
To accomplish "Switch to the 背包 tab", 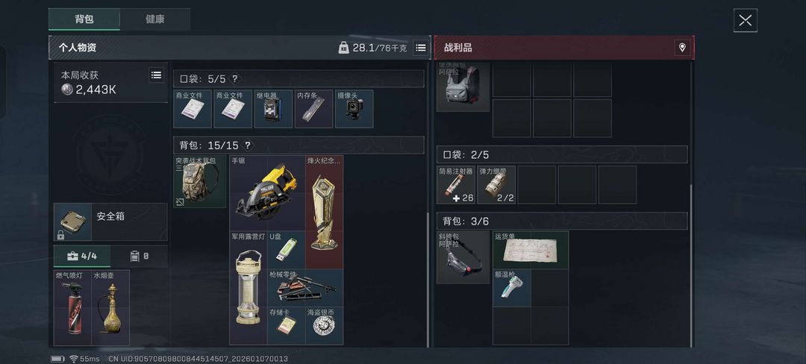I will tap(84, 19).
